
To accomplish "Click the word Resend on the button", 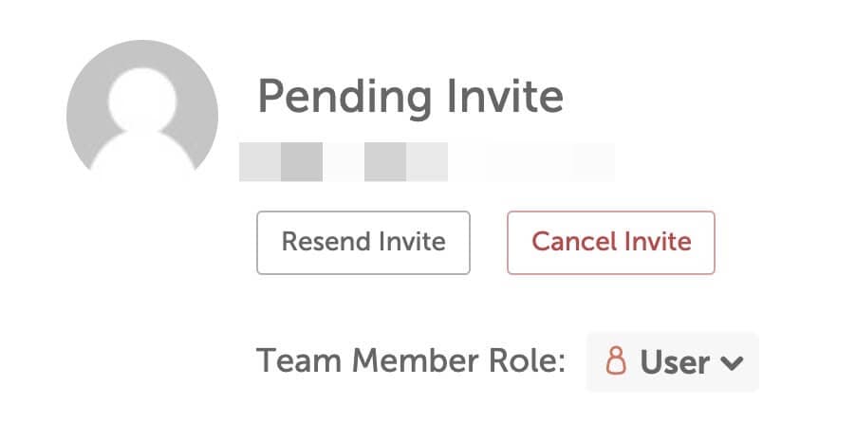I will click(x=318, y=242).
